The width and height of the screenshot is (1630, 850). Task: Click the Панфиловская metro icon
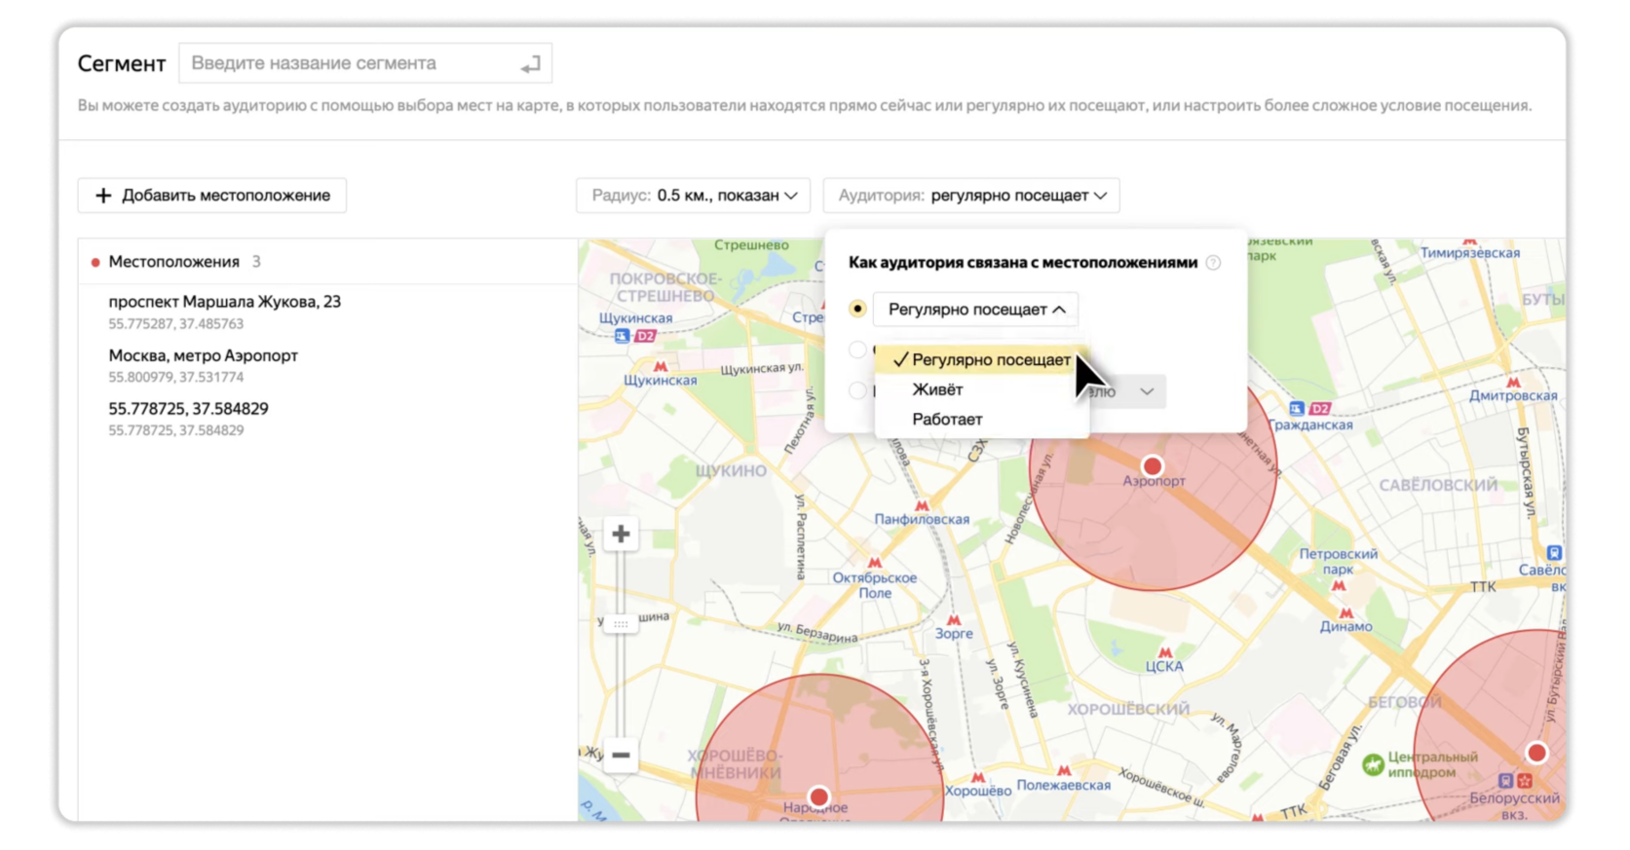(922, 505)
